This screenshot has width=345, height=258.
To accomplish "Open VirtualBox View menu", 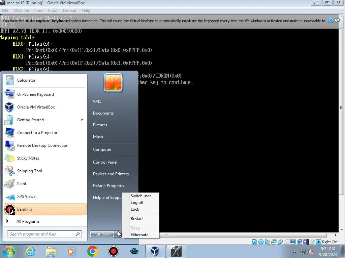I will [38, 10].
